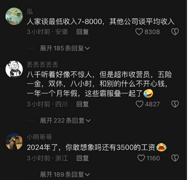Expand 185 replies under 泓's comment
This screenshot has width=188, height=180.
coord(65,48)
